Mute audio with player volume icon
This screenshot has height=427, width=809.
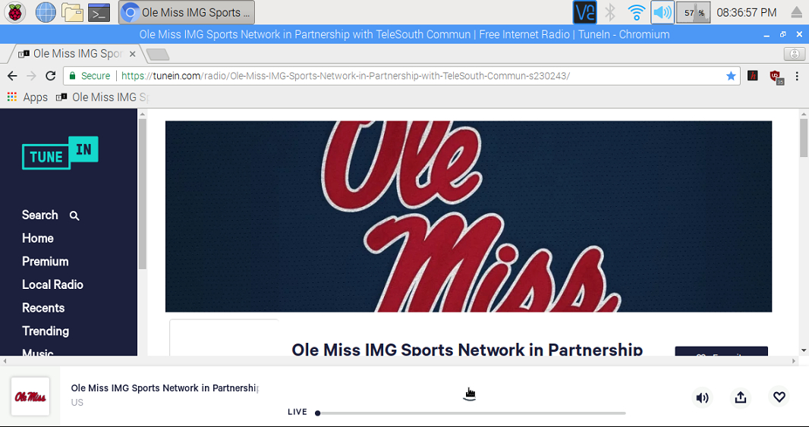pos(702,397)
